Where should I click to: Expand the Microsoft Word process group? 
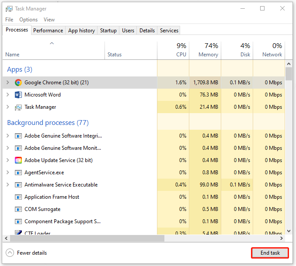click(x=7, y=95)
